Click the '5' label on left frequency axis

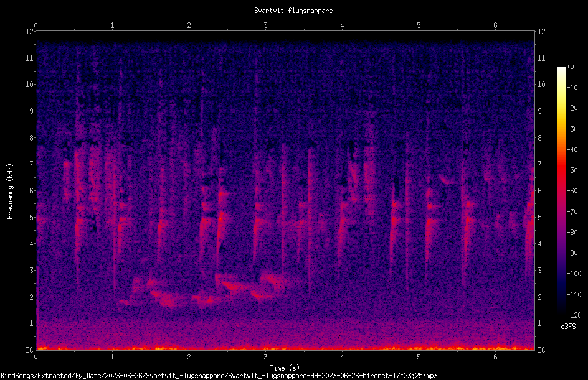pos(32,217)
